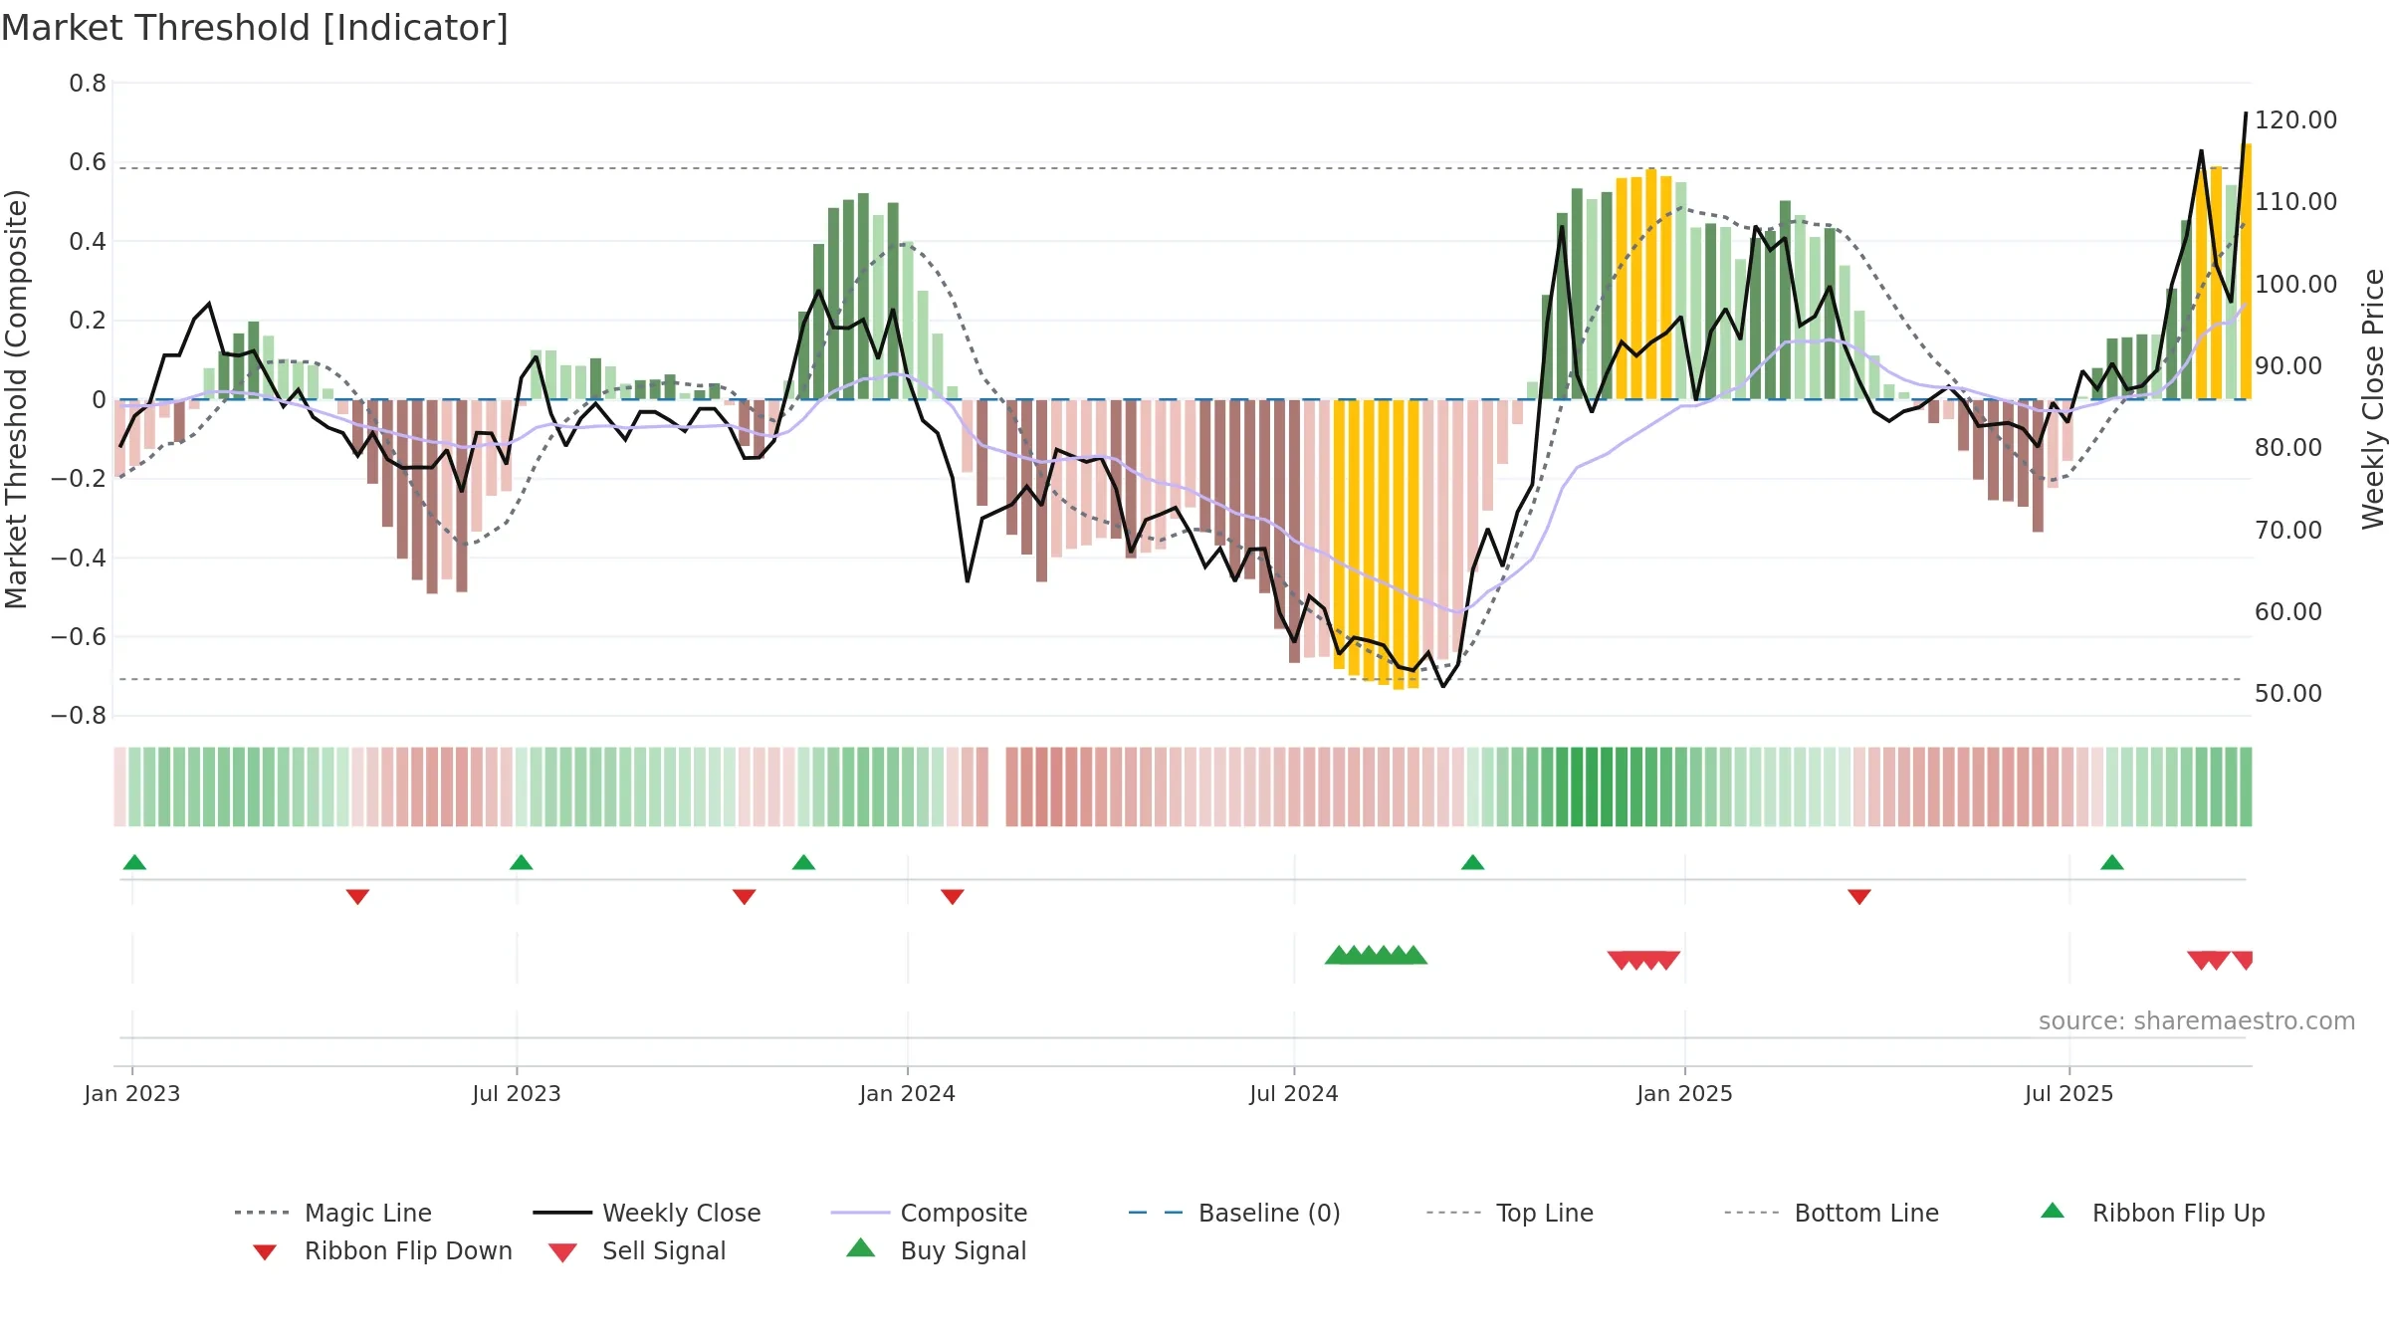2389x1344 pixels.
Task: Click the 50.00 price axis label
Action: 2287,694
